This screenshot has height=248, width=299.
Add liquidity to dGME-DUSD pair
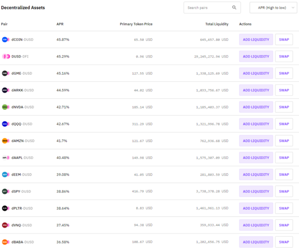click(256, 73)
